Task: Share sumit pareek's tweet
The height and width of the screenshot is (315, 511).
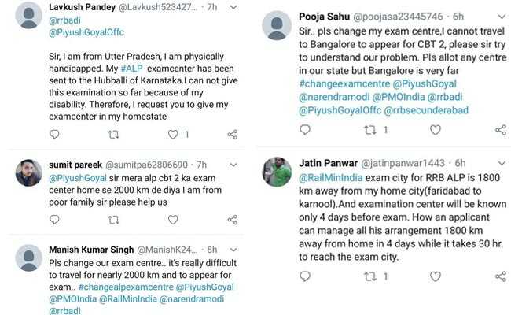Action: pos(232,220)
